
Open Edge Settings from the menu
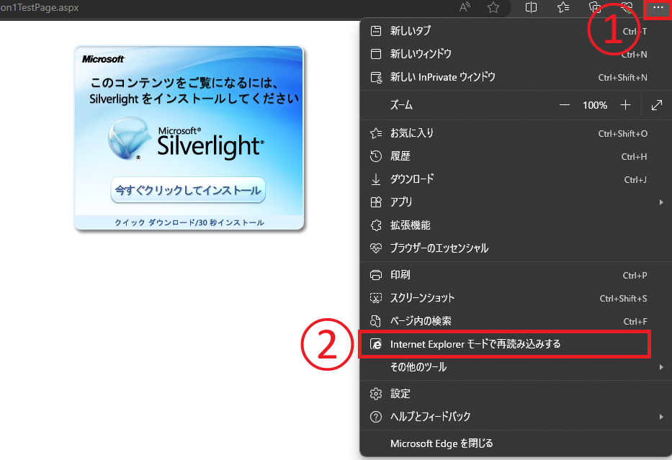click(403, 393)
